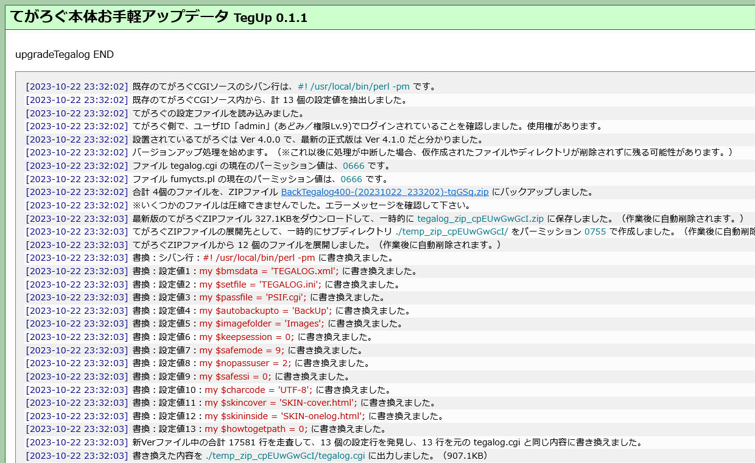This screenshot has height=463, width=755.
Task: Click the 0755 permission value
Action: (x=595, y=231)
